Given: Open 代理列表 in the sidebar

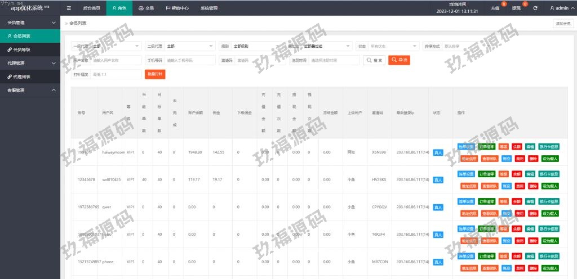Looking at the screenshot, I should pyautogui.click(x=23, y=76).
